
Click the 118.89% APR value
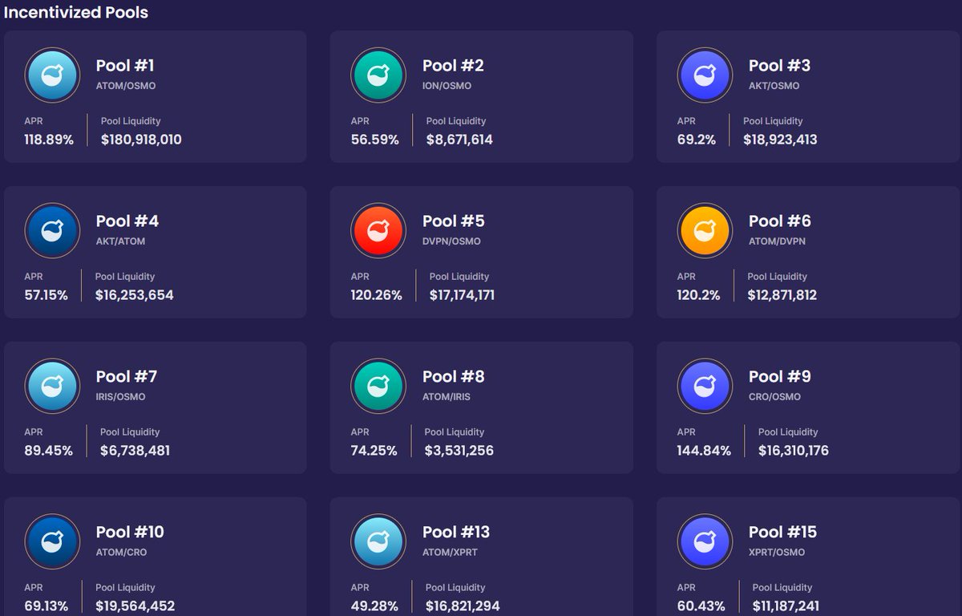tap(49, 140)
